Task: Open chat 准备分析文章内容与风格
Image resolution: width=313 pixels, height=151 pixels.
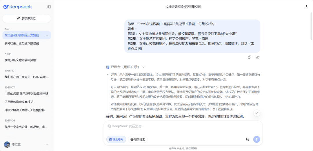Action: [x=20, y=60]
